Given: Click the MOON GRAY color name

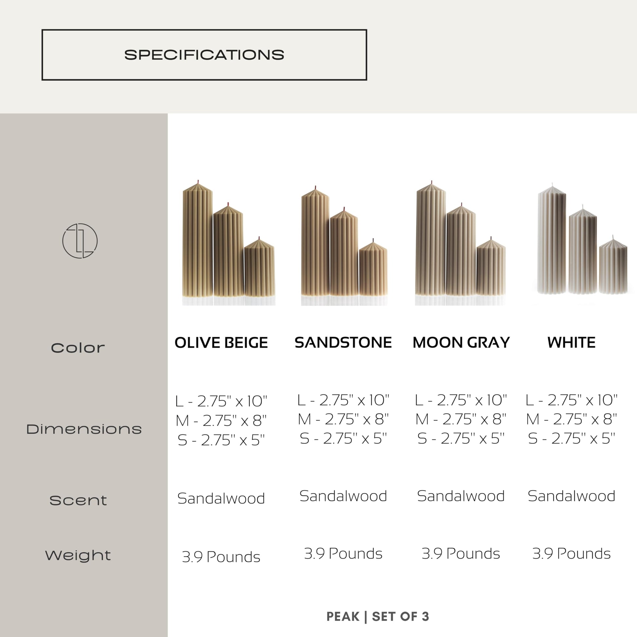Looking at the screenshot, I should point(461,342).
